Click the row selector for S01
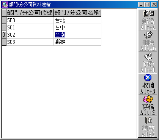159x140 pixels. pos(4,27)
